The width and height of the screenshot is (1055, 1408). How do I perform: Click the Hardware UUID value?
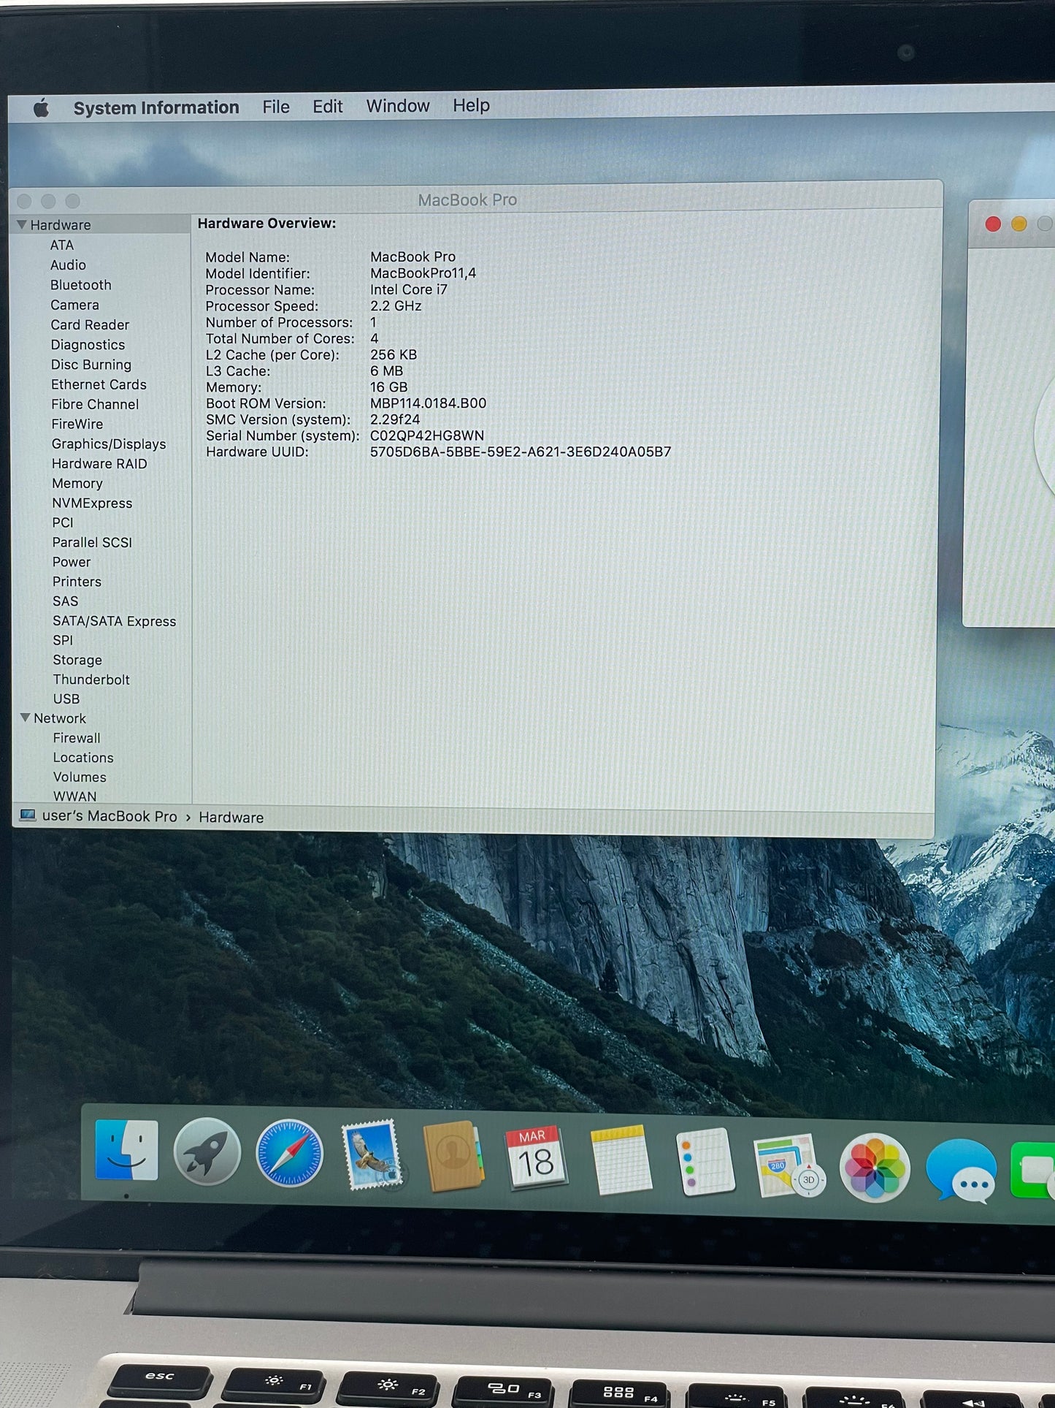coord(521,452)
